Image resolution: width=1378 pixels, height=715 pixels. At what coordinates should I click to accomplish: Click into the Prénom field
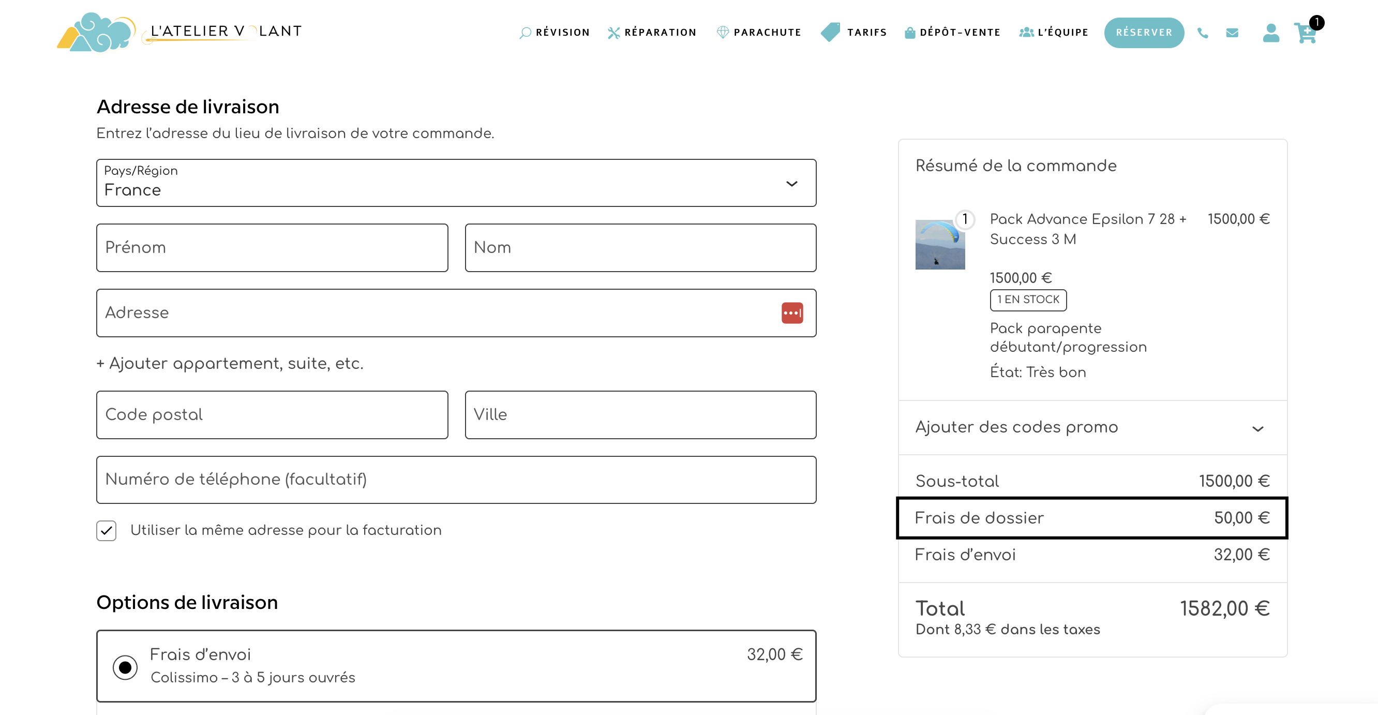272,248
